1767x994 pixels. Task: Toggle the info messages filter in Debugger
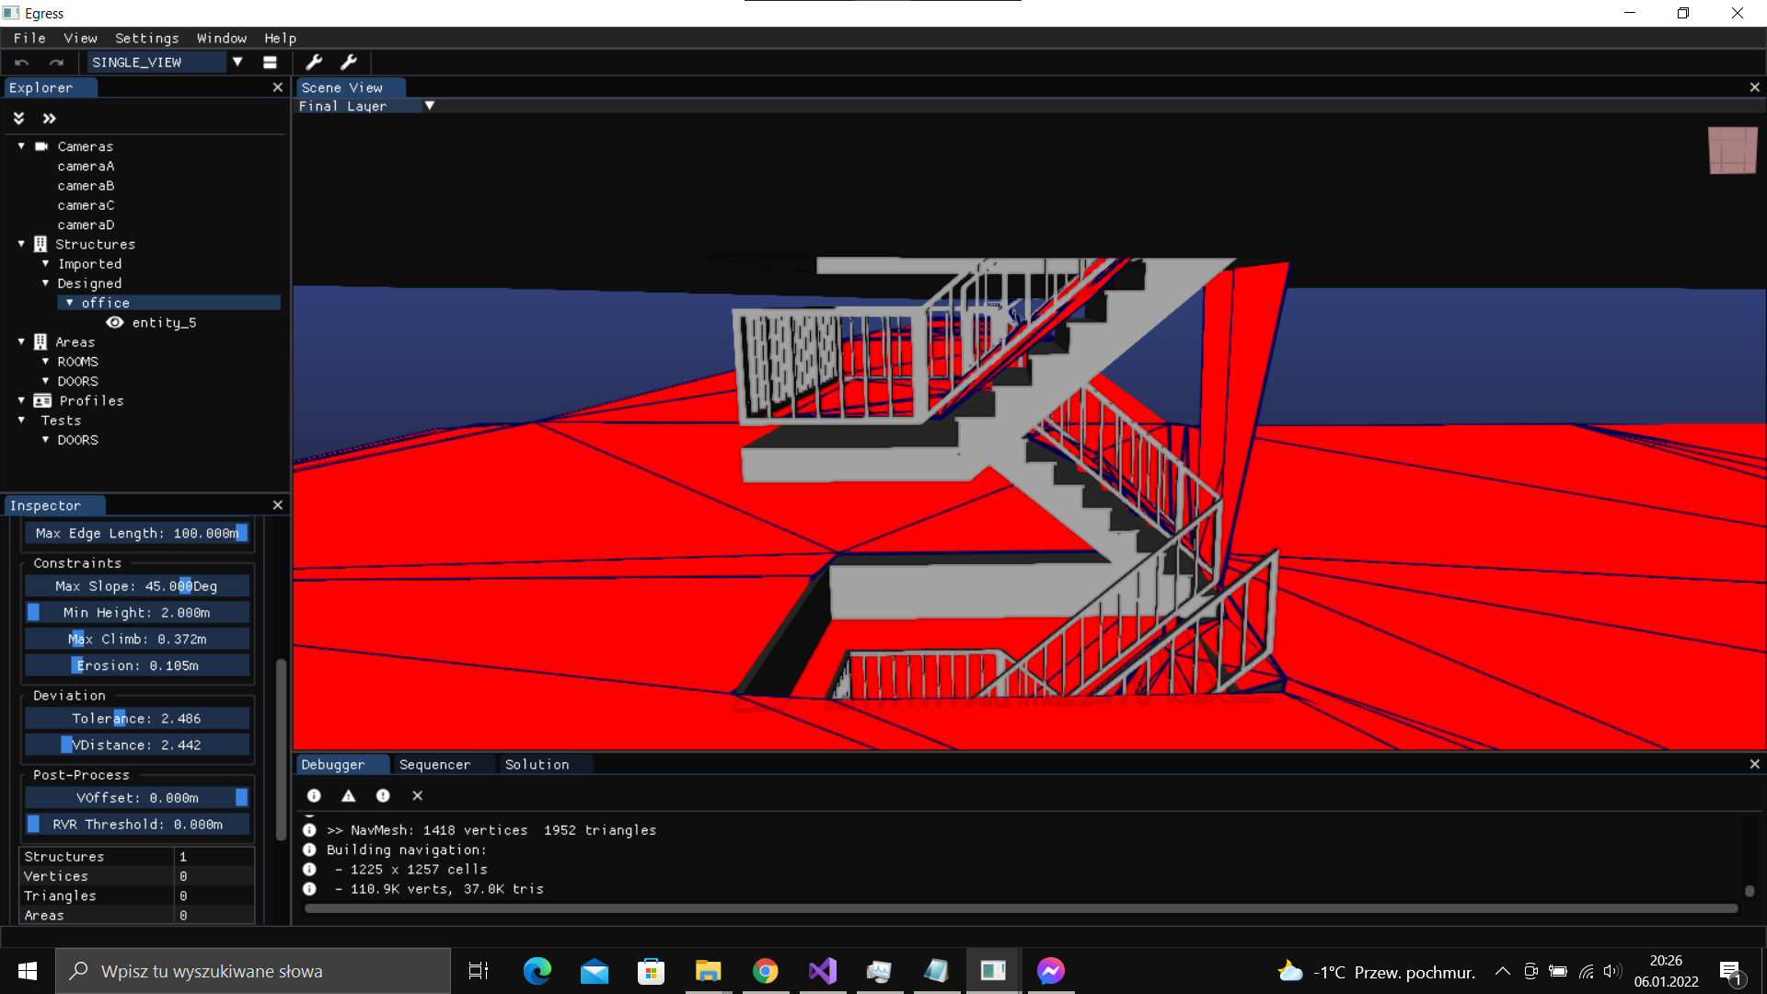click(x=313, y=795)
